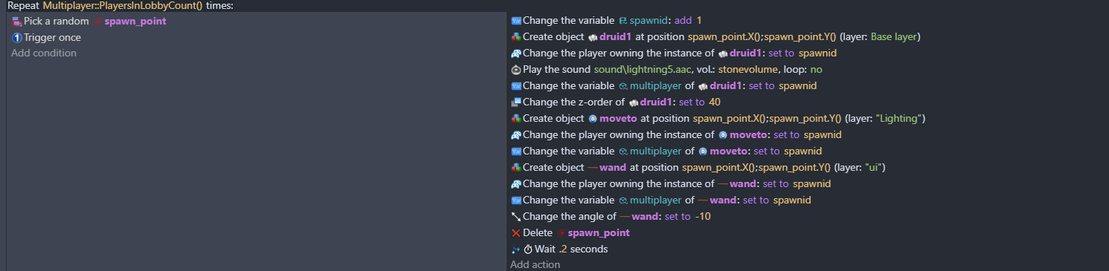
Task: Click the player ownership icon for wand
Action: (x=516, y=184)
